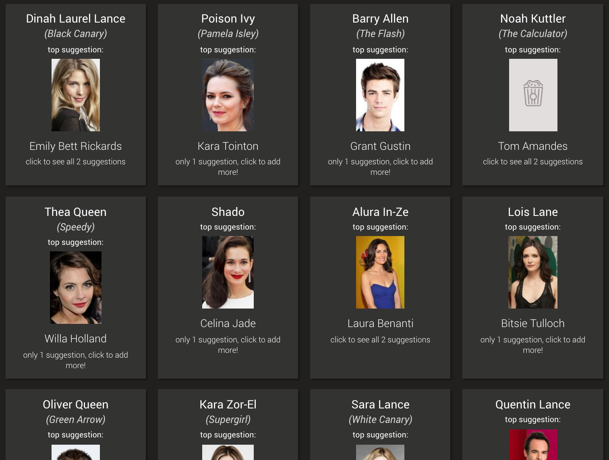This screenshot has width=609, height=460.
Task: Click the "Alura In-Ze" card title
Action: click(x=380, y=212)
